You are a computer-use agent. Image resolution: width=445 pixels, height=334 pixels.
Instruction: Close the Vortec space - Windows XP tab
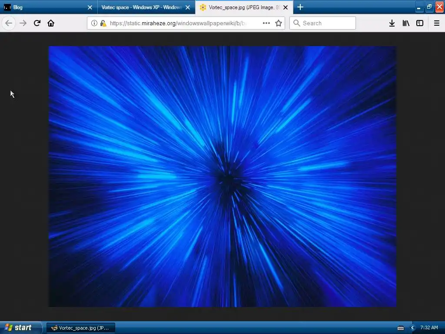click(188, 7)
